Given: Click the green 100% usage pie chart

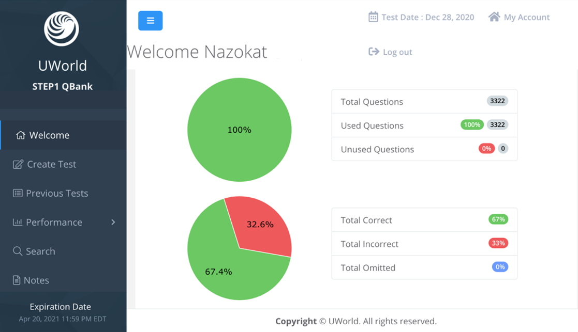Looking at the screenshot, I should (x=239, y=130).
